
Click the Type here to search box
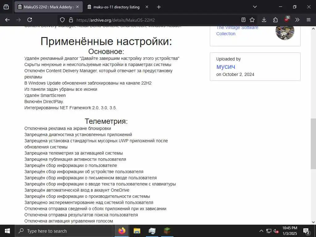[x=64, y=231]
